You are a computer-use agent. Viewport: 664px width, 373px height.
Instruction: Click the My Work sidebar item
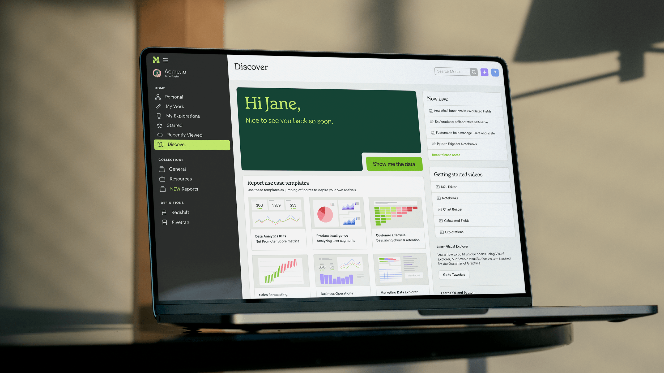175,106
